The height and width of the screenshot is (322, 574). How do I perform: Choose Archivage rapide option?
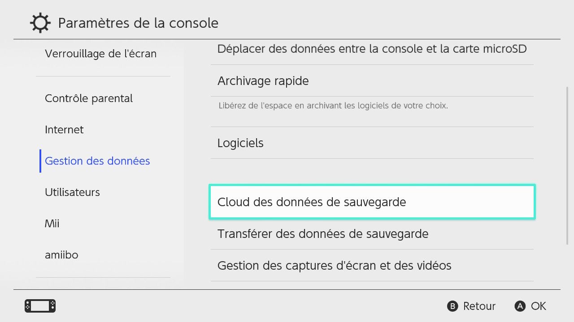click(372, 81)
